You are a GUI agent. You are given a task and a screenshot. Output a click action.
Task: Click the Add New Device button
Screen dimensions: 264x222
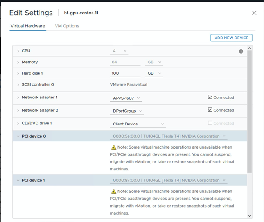point(231,38)
